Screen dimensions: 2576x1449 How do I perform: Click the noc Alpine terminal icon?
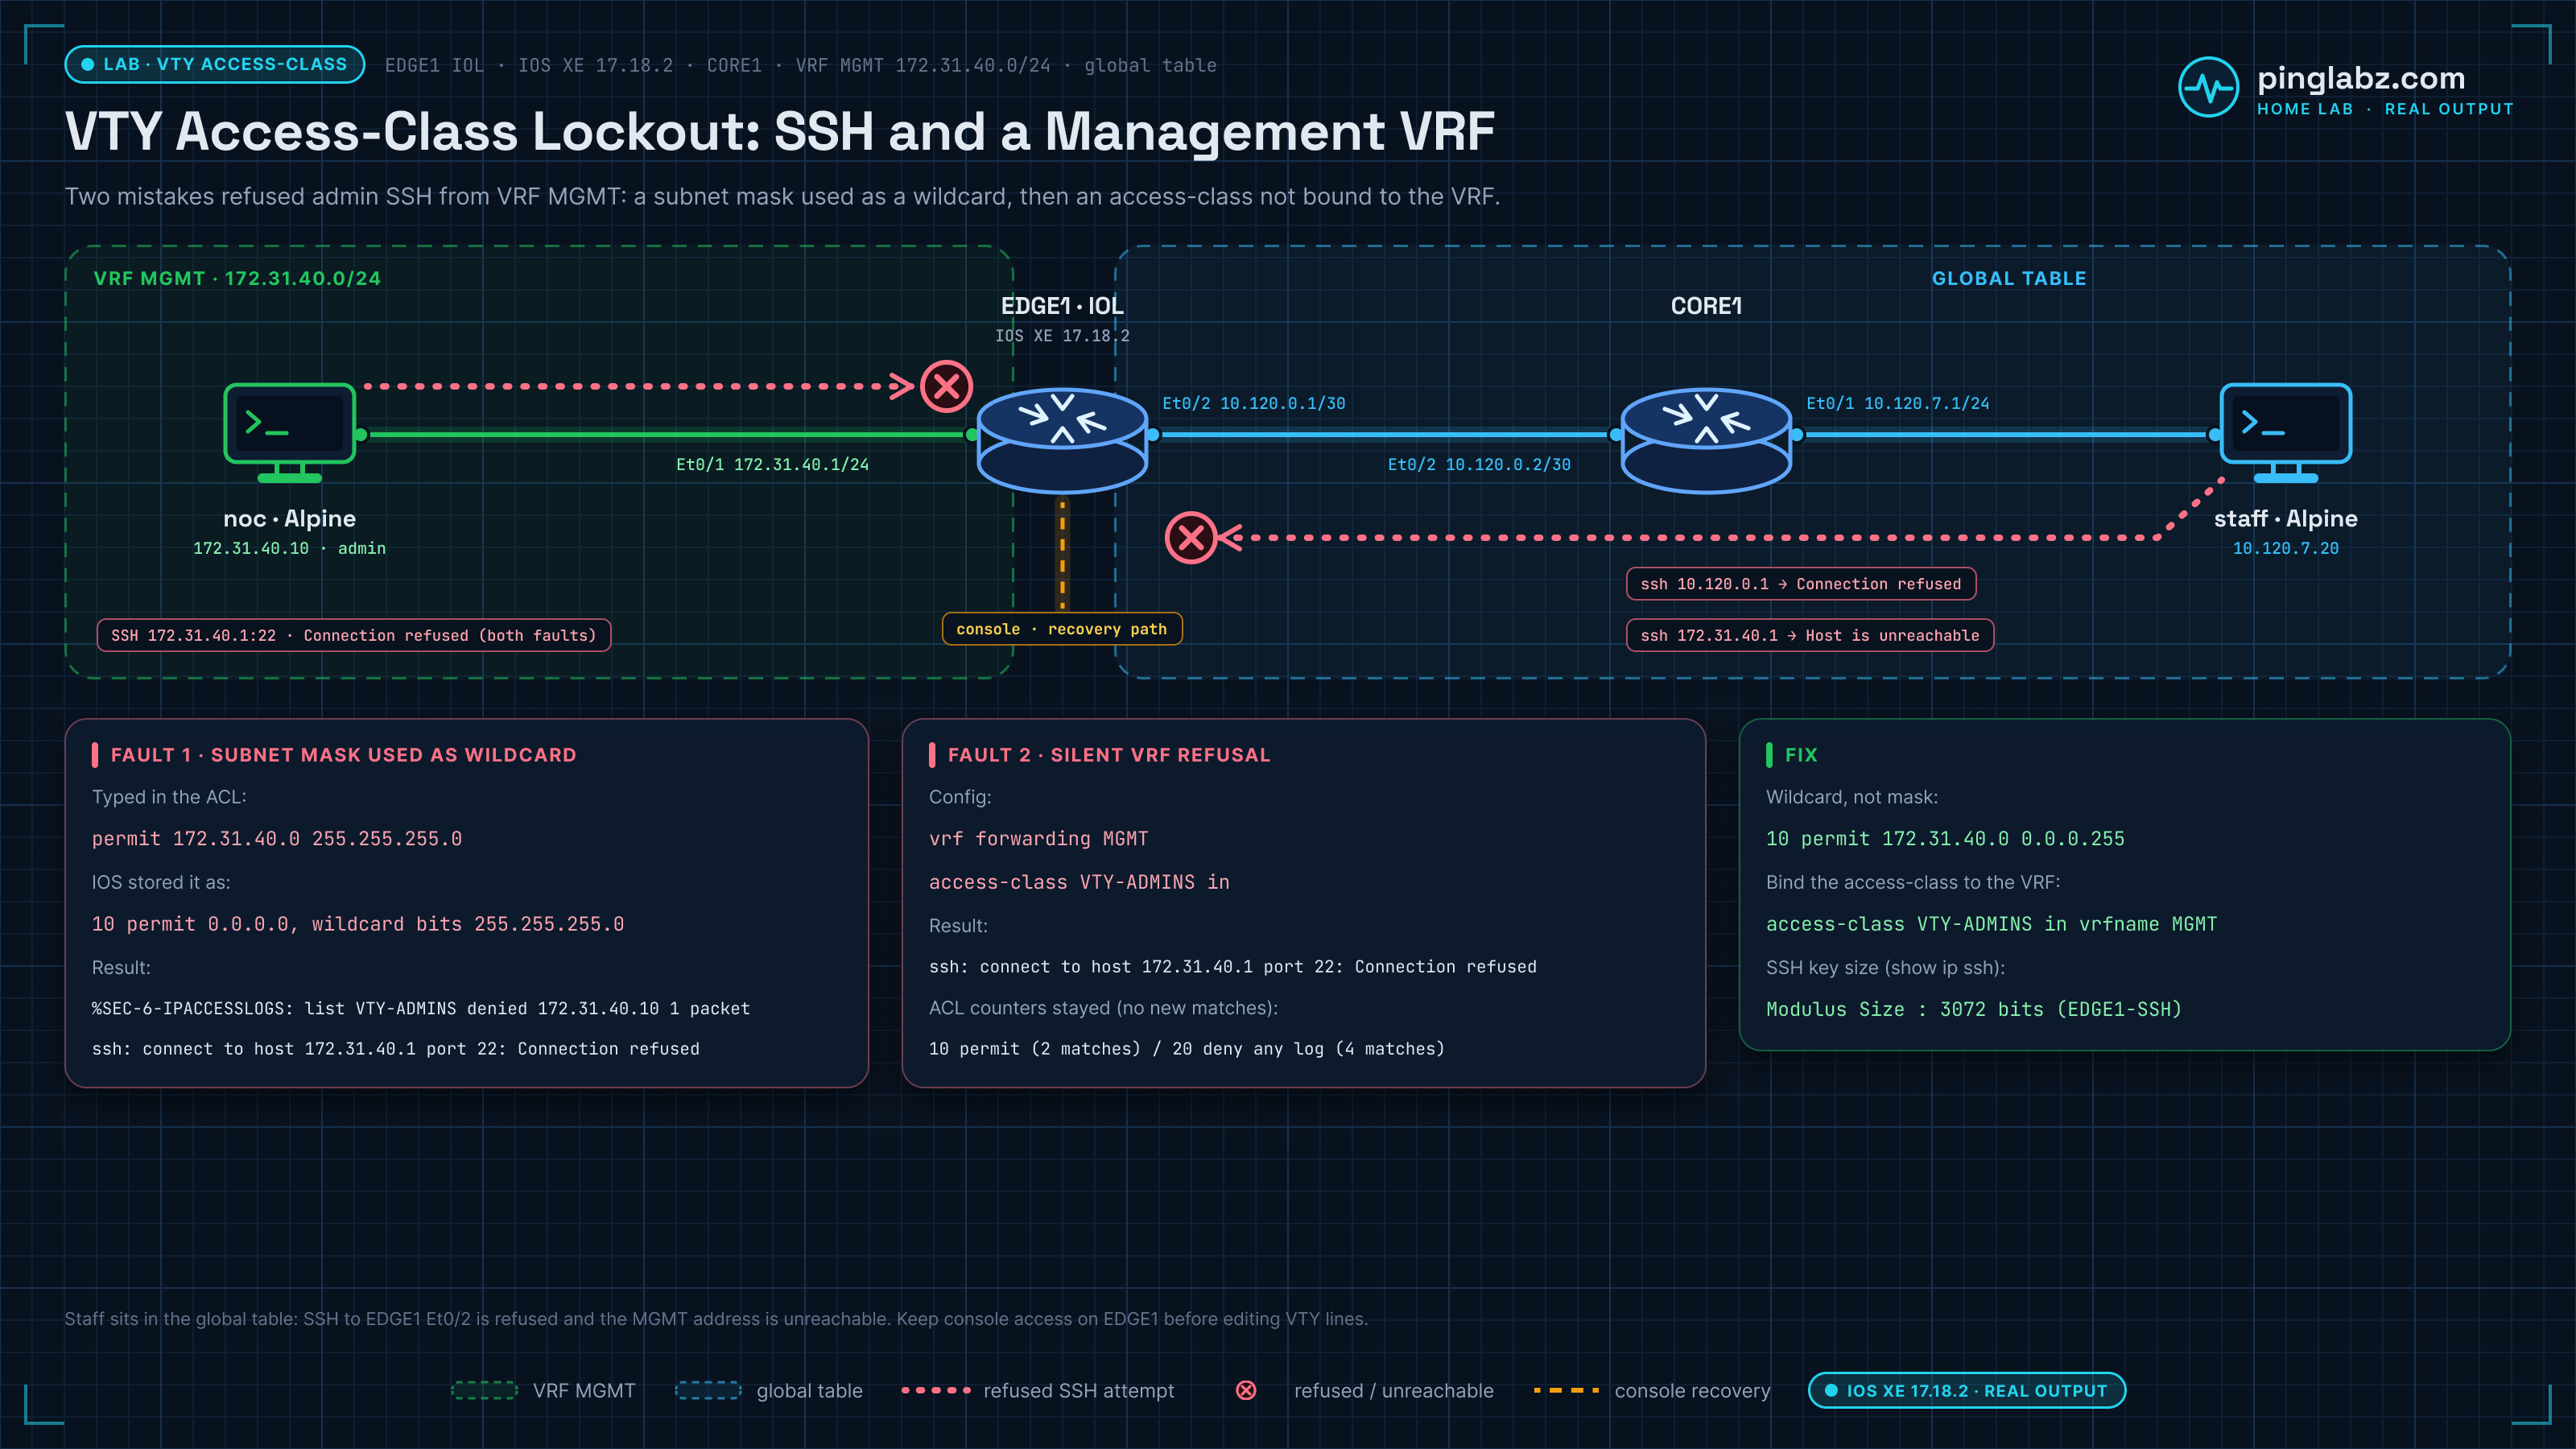coord(290,433)
